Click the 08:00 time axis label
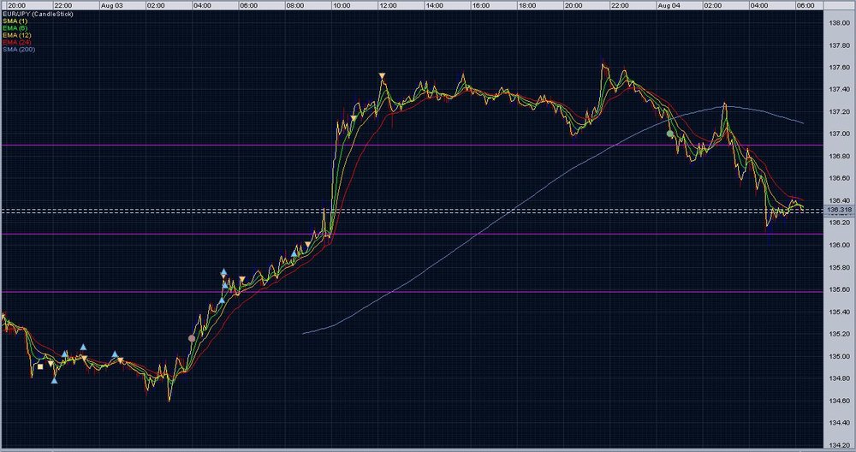This screenshot has width=856, height=452. click(294, 5)
